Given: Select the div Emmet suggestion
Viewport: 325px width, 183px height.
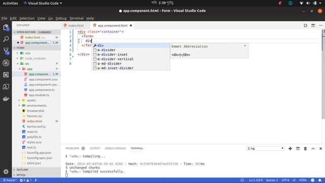Looking at the screenshot, I should (x=131, y=45).
